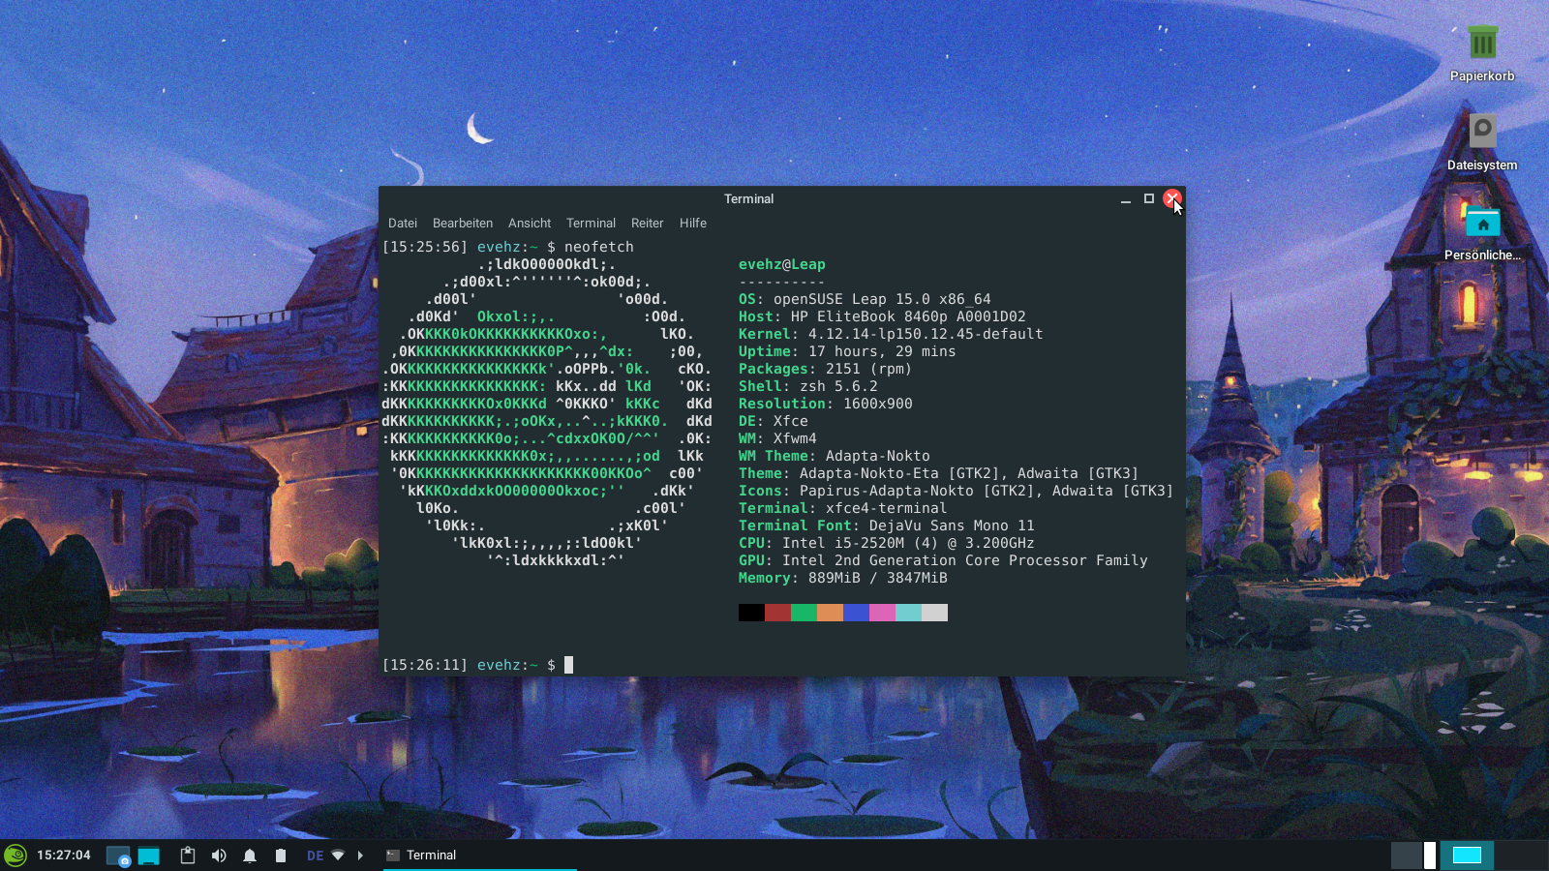This screenshot has width=1549, height=871.
Task: Maximize the Terminal window
Action: [x=1149, y=199]
